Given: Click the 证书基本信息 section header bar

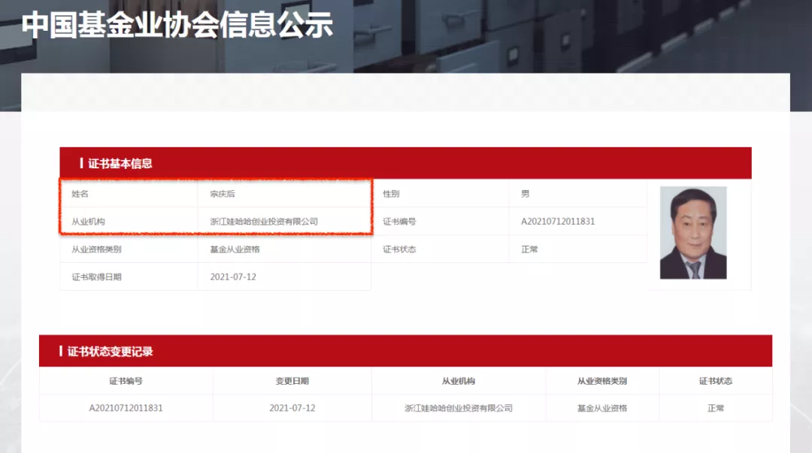Looking at the screenshot, I should [x=120, y=163].
